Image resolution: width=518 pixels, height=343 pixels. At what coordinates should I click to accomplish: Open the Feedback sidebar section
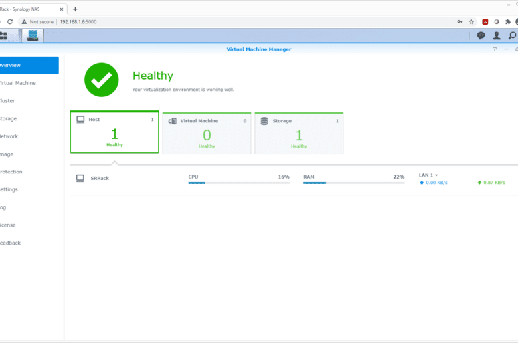tap(29, 243)
